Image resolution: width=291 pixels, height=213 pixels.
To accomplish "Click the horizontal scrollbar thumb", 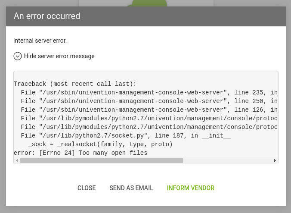I will click(x=101, y=161).
